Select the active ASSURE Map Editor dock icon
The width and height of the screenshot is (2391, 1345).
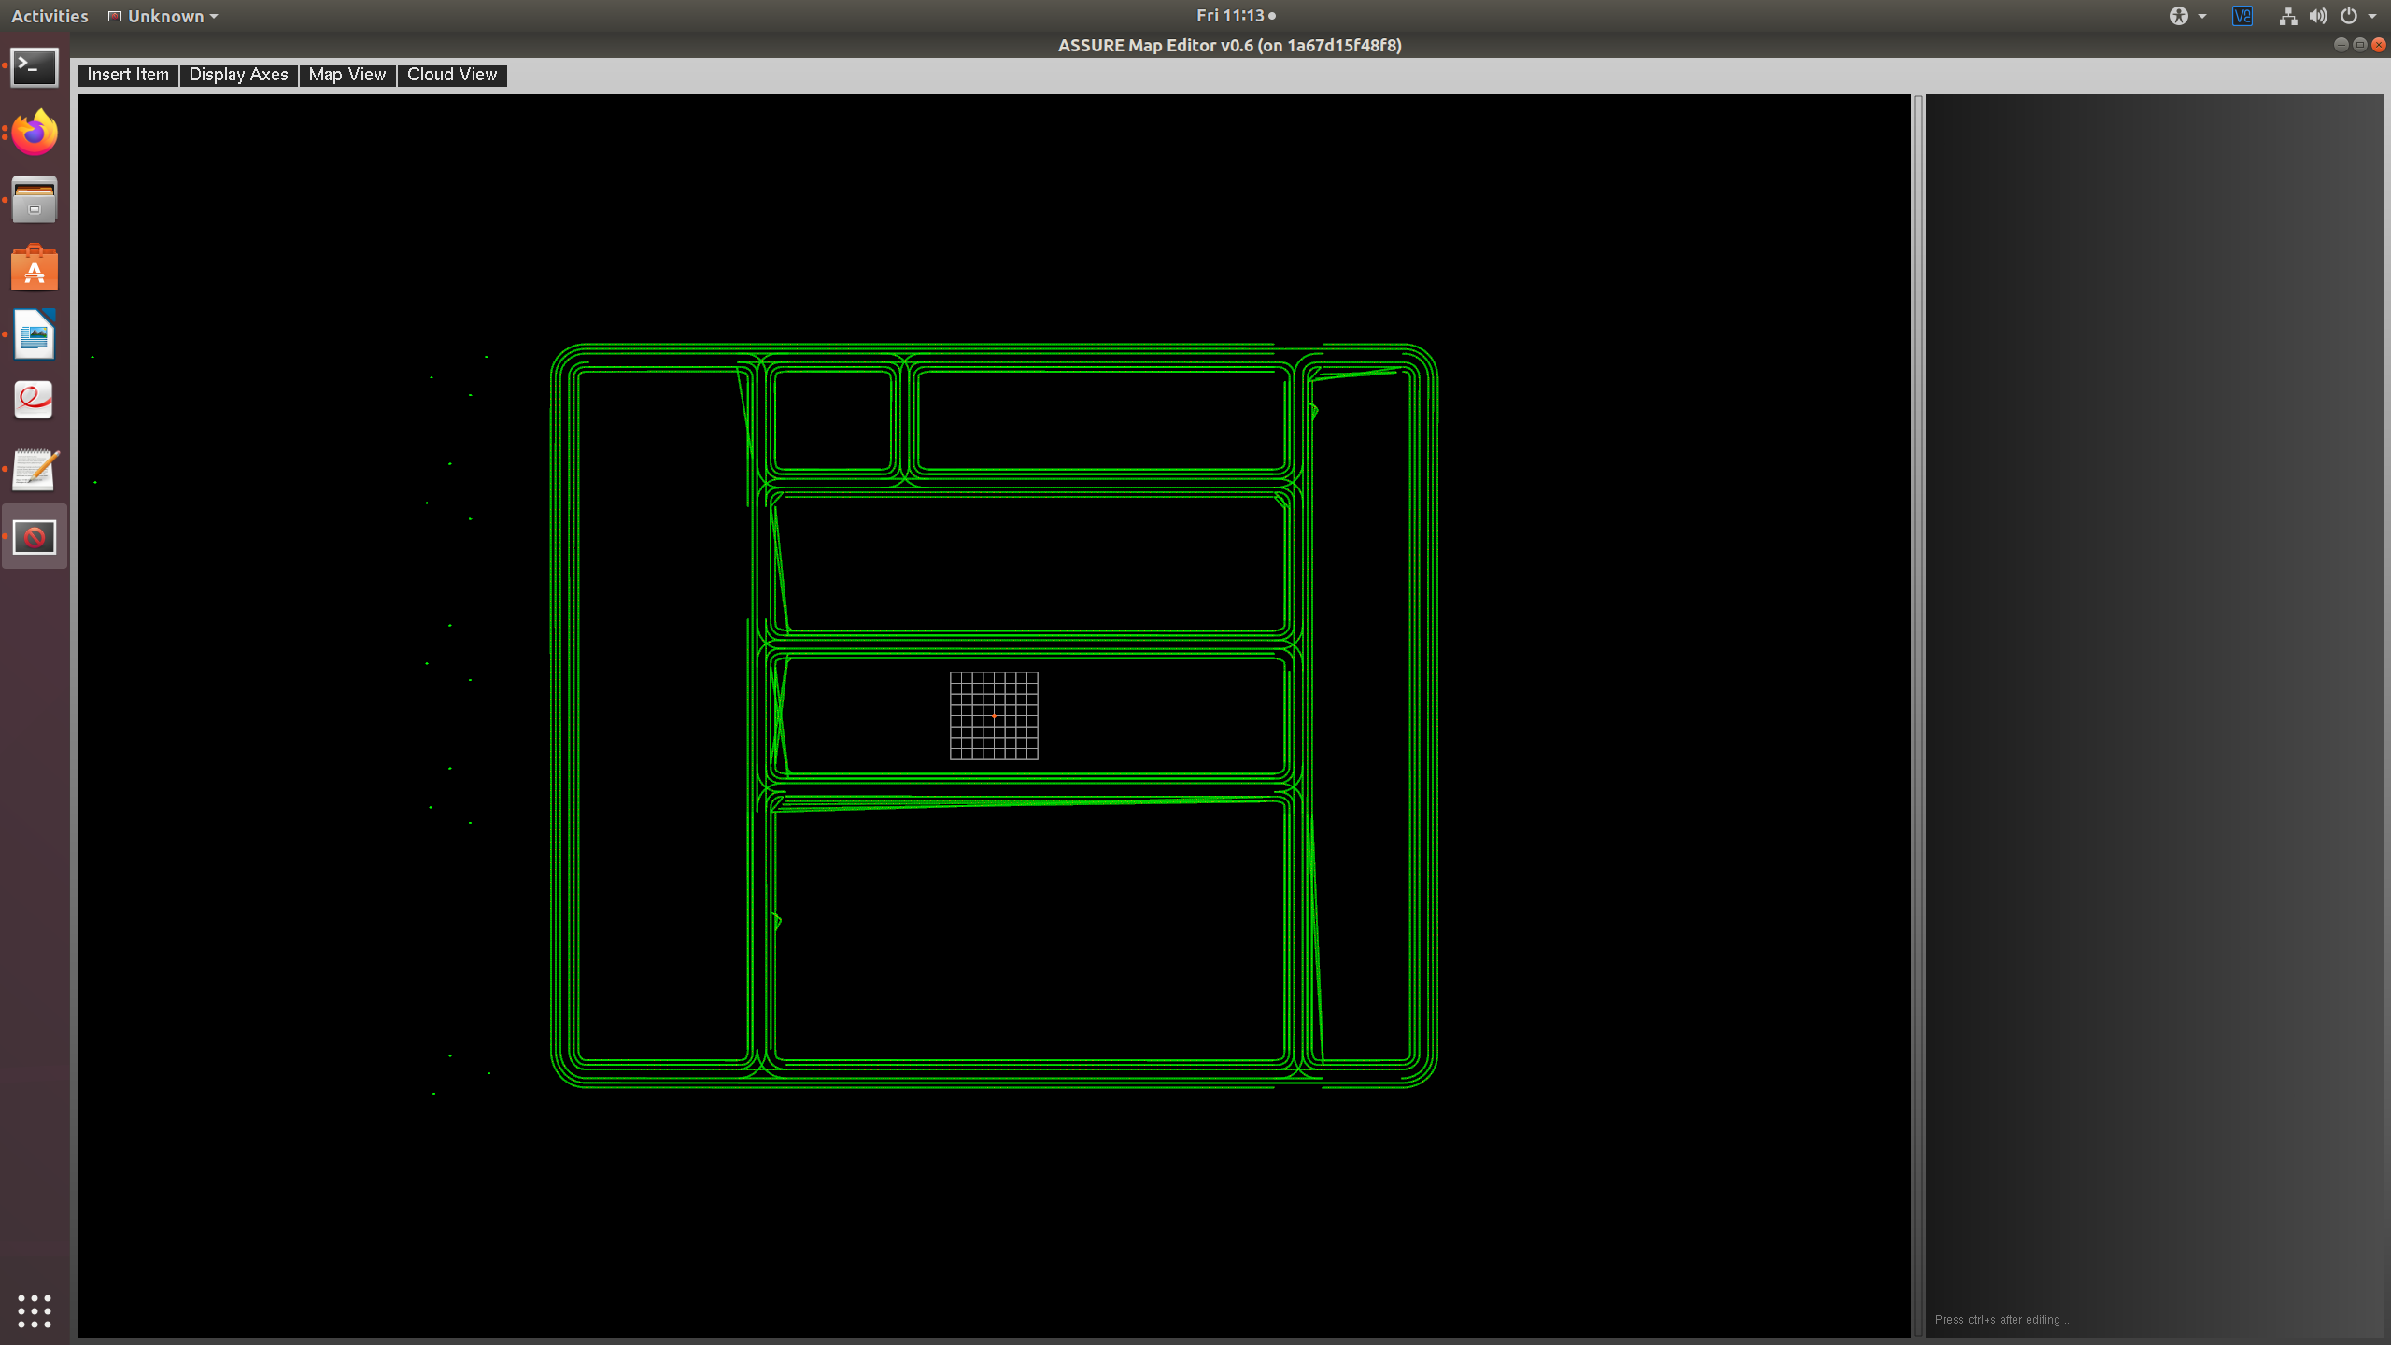[x=34, y=536]
